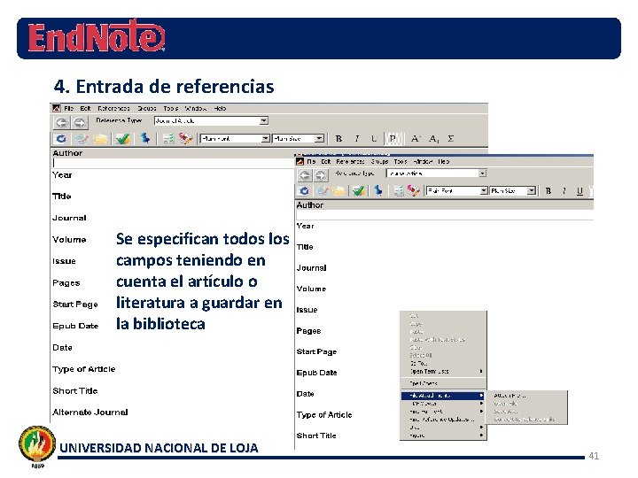
Task: Open the References menu in the left window
Action: 113,109
